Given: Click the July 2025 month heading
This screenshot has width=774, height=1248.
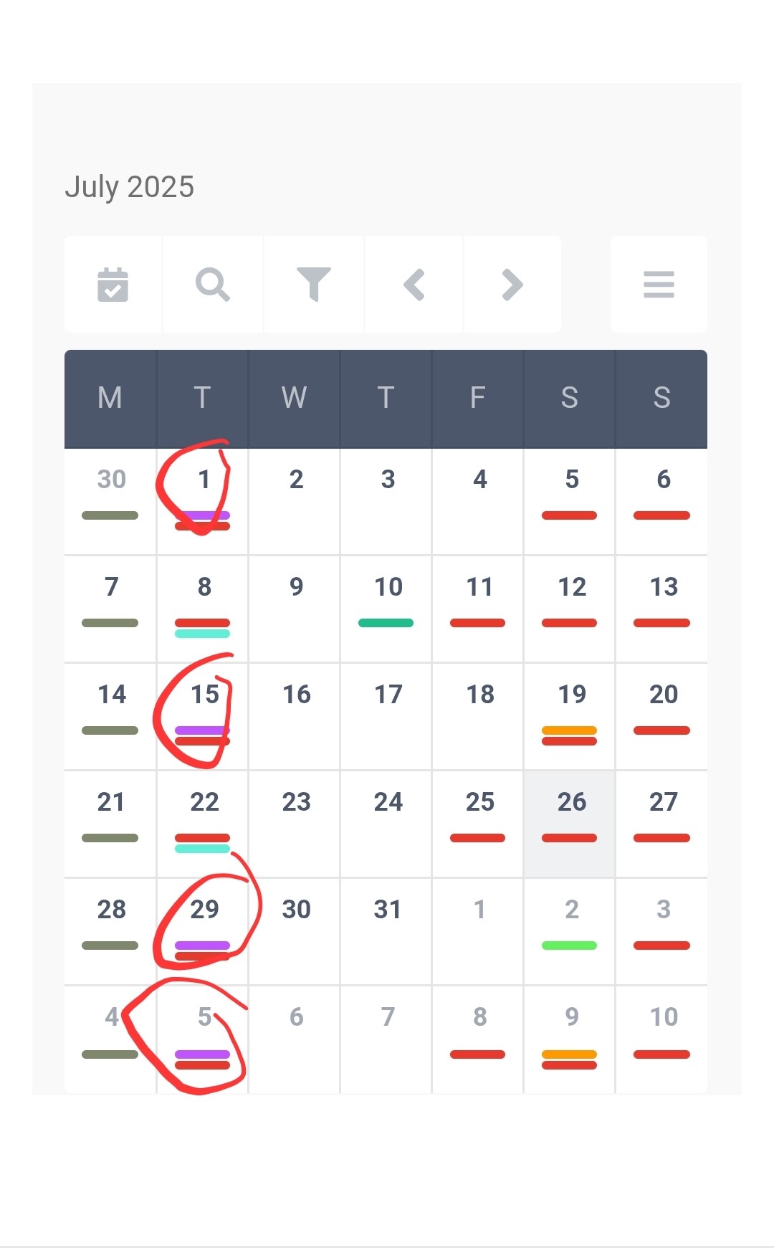Looking at the screenshot, I should coord(130,187).
